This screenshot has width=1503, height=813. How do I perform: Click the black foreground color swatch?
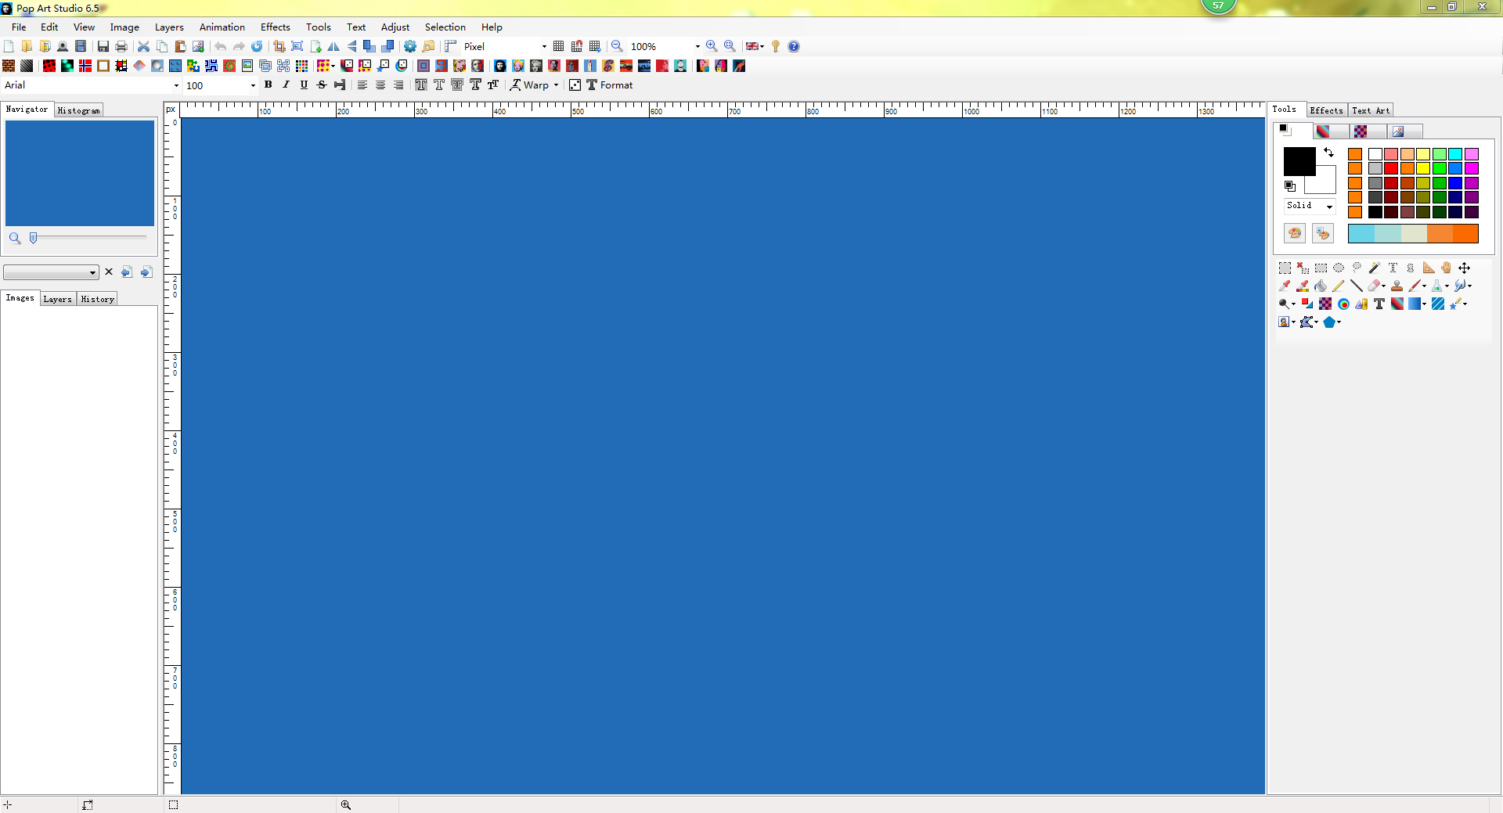pos(1299,161)
